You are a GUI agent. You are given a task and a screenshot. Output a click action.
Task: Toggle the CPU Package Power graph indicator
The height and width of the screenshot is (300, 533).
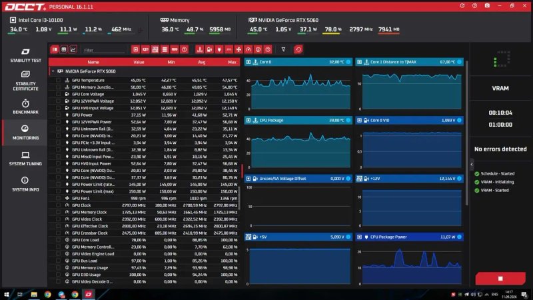point(459,237)
